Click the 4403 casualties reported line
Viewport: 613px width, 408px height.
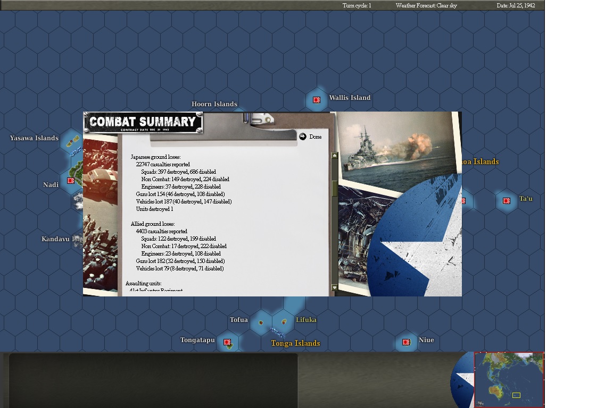161,231
